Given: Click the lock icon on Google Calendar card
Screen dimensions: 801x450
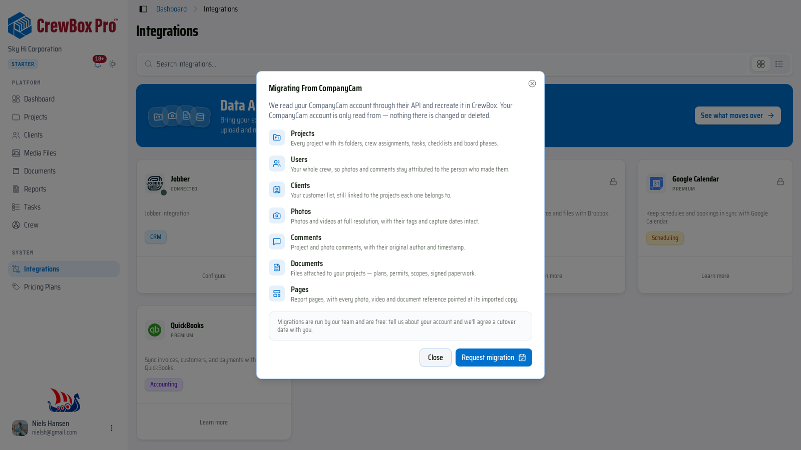Looking at the screenshot, I should (x=780, y=181).
